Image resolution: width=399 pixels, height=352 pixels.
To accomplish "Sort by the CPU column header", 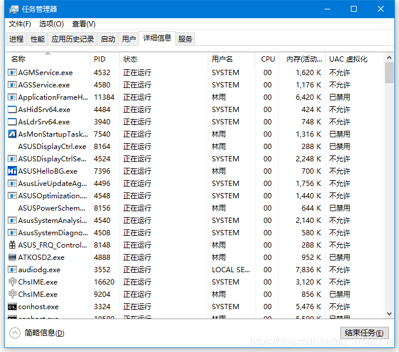I will coord(266,59).
